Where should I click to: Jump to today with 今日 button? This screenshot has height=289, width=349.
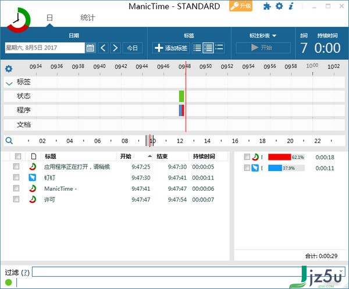pos(133,48)
